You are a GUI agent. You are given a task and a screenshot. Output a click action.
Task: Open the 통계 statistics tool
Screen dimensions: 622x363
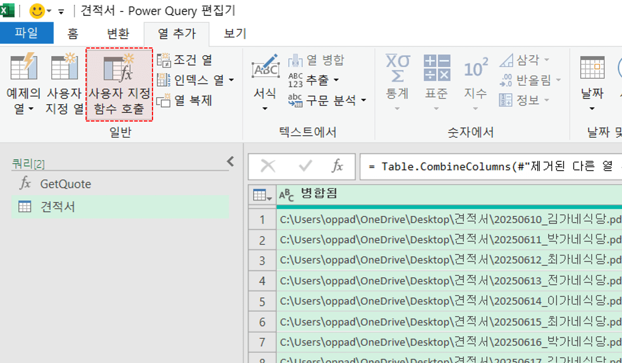[398, 68]
